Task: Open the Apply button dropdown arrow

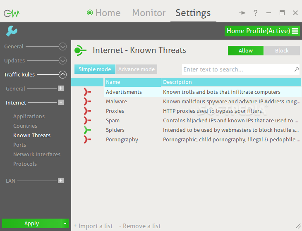Action: (x=65, y=224)
